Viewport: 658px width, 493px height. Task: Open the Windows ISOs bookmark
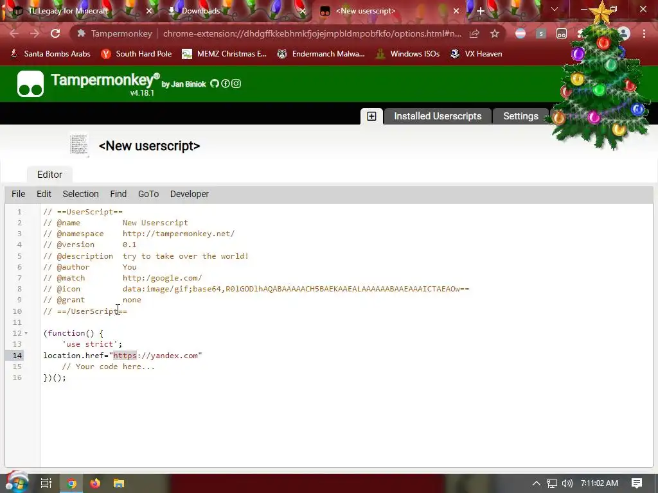[407, 54]
